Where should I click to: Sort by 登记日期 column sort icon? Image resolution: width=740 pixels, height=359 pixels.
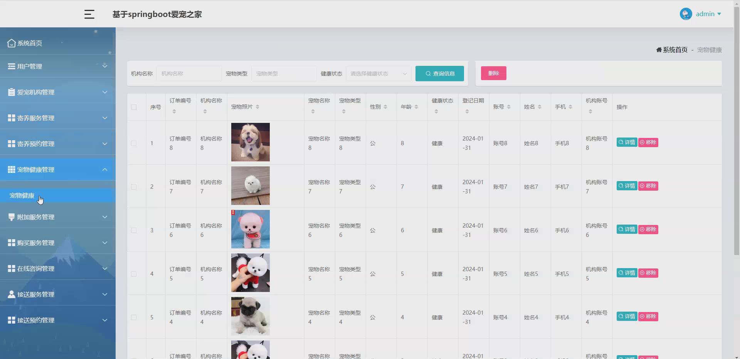click(x=467, y=111)
